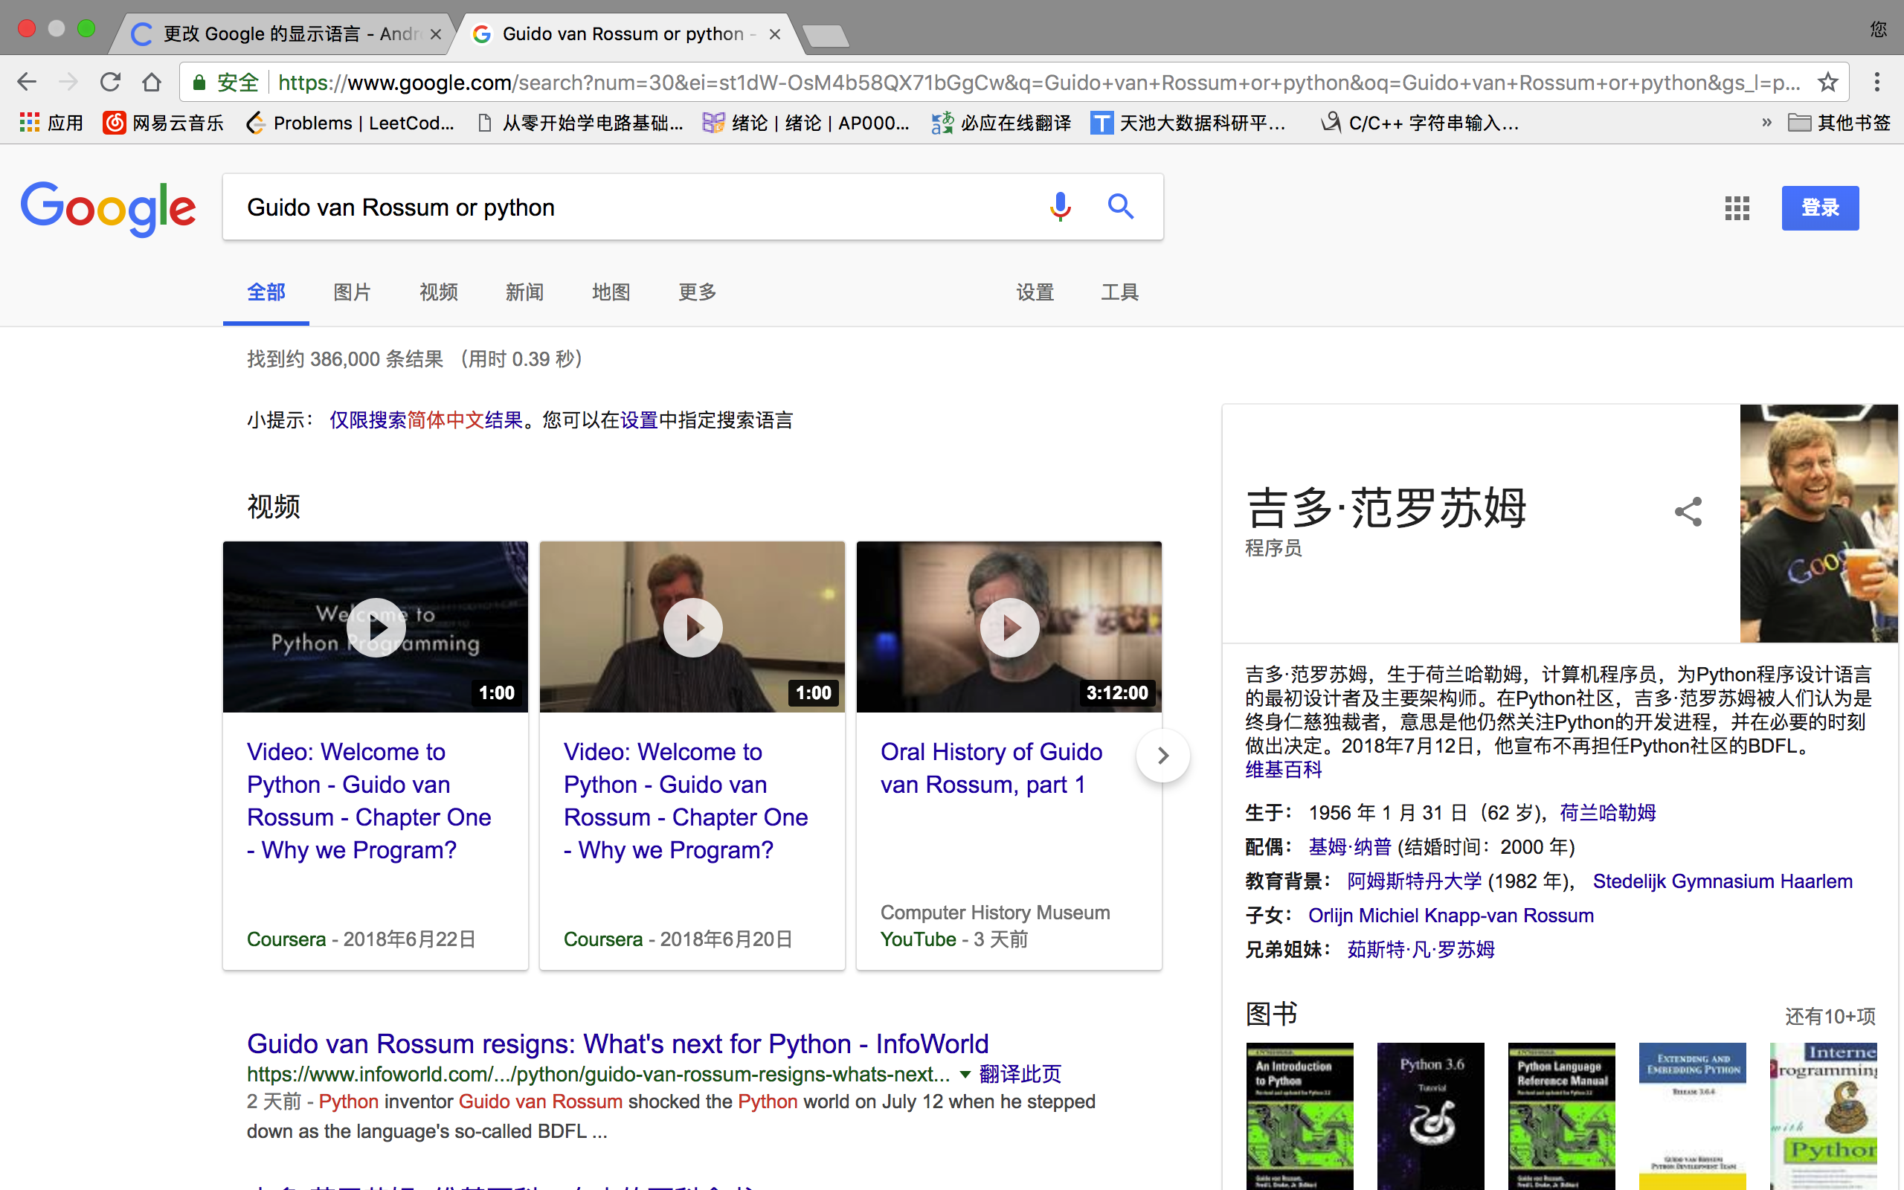Image resolution: width=1904 pixels, height=1190 pixels.
Task: Open the 工具 search tools menu
Action: (x=1119, y=293)
